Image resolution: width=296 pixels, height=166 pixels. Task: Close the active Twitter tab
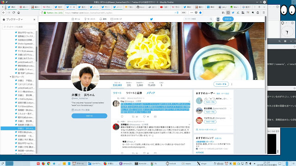pyautogui.click(x=74, y=7)
